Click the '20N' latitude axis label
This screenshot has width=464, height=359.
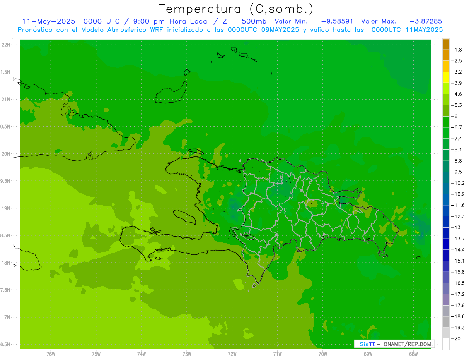tap(6, 154)
